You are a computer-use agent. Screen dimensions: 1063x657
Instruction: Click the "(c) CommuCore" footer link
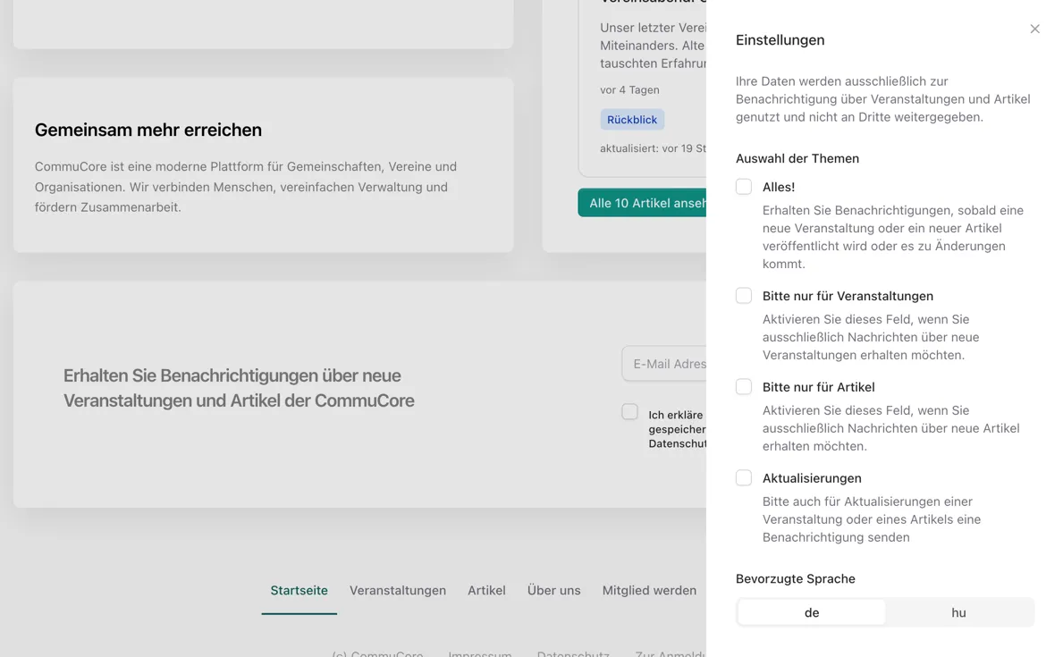click(x=377, y=654)
